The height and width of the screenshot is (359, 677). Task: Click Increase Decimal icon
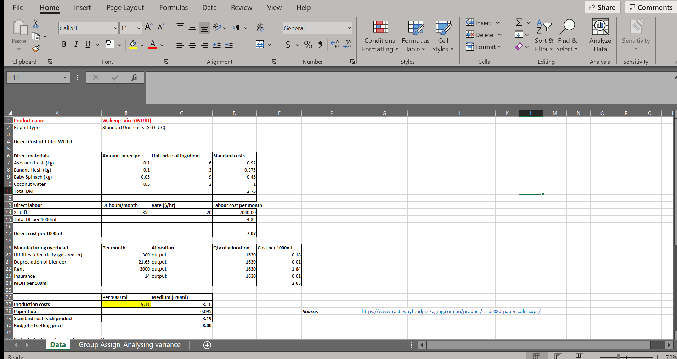[335, 45]
